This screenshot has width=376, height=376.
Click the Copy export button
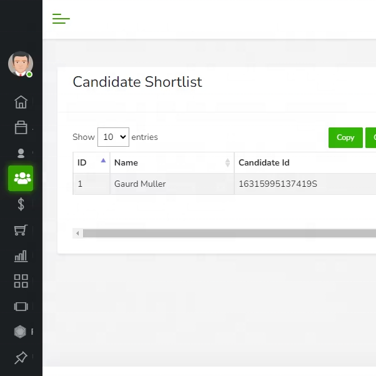345,137
